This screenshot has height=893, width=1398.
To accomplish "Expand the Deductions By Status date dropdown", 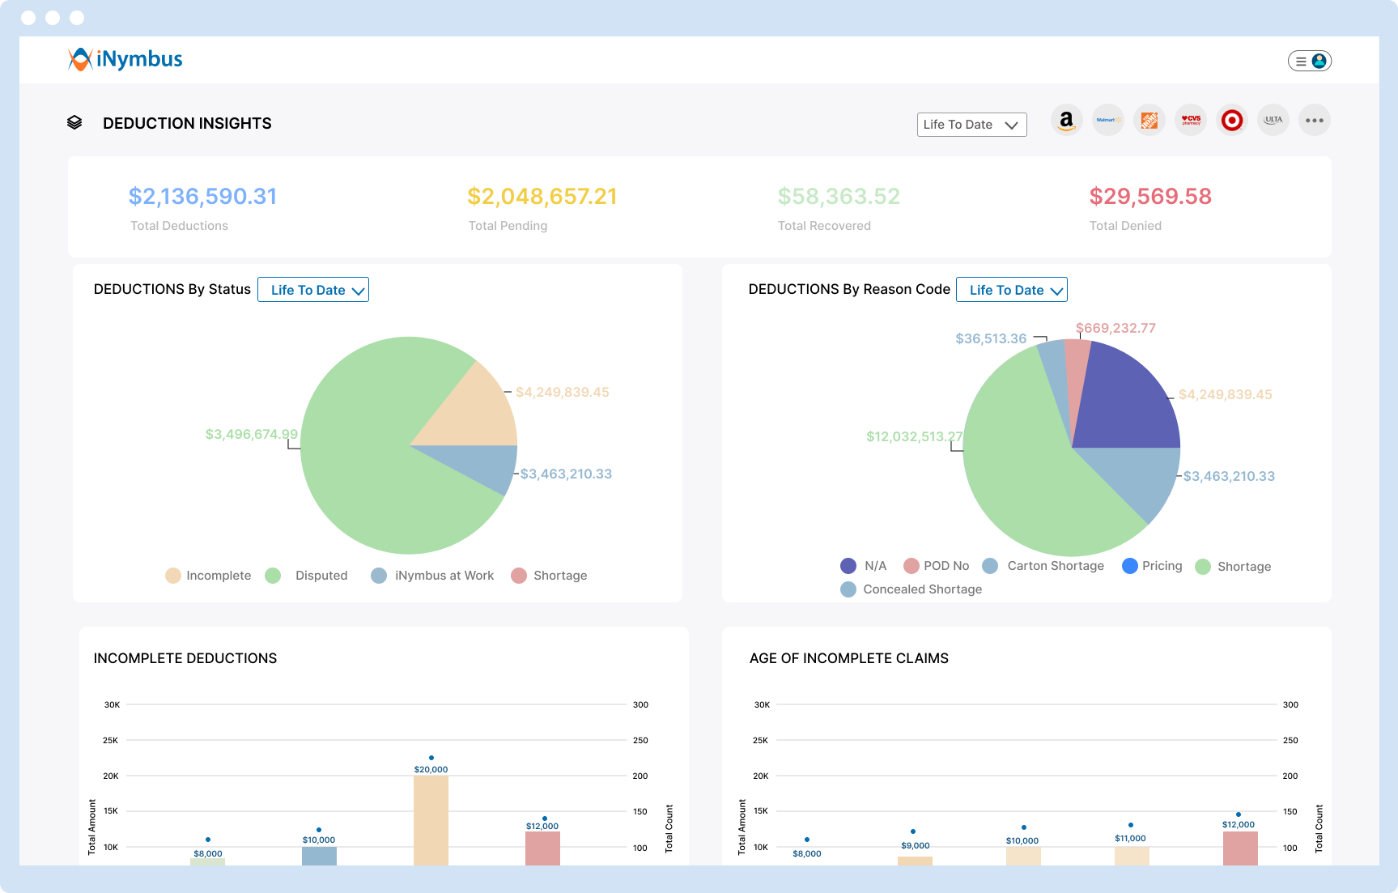I will pyautogui.click(x=313, y=289).
